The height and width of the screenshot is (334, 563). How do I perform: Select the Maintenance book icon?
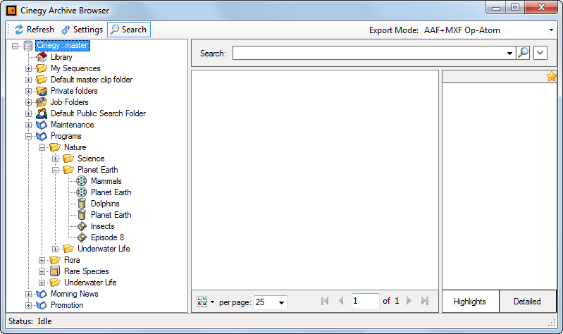click(42, 125)
